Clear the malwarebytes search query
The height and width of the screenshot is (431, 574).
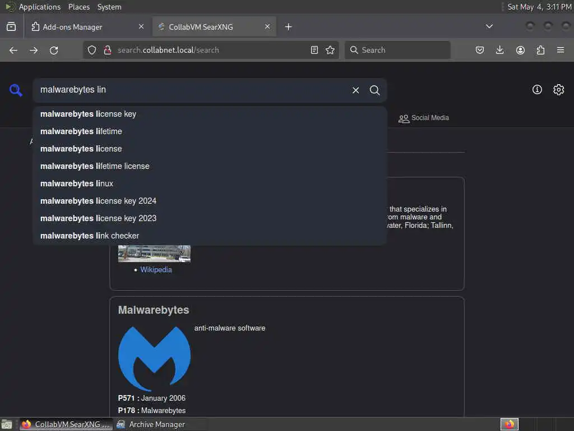355,90
